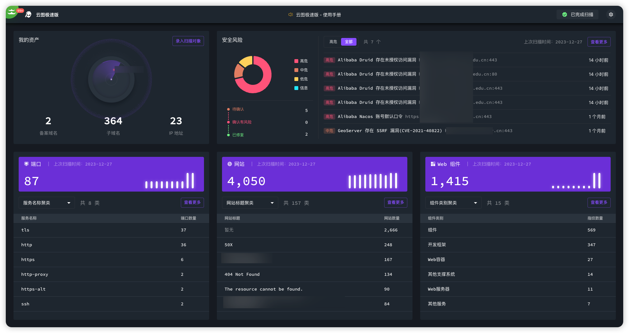Click the 录入扫描对象 button
This screenshot has height=333, width=629.
[x=188, y=41]
